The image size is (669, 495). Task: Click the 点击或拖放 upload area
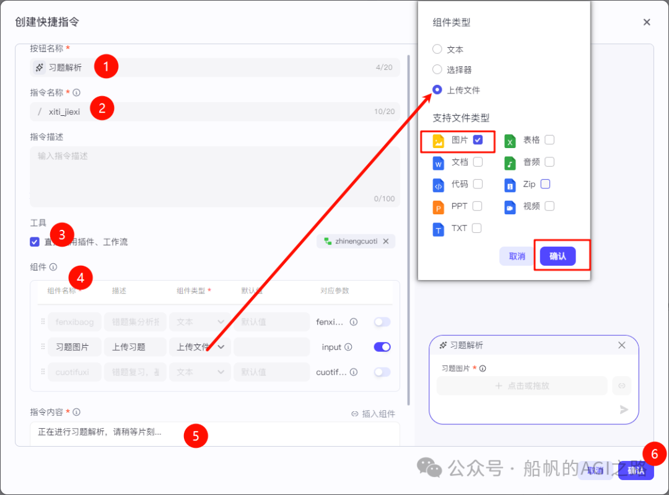coord(522,386)
